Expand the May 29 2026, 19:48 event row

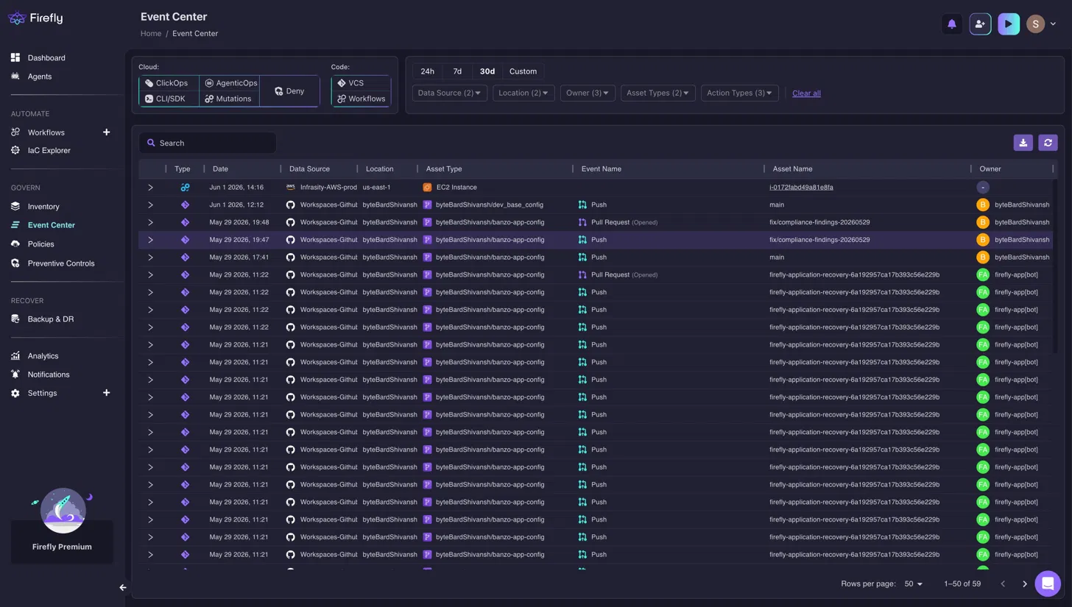pos(150,222)
